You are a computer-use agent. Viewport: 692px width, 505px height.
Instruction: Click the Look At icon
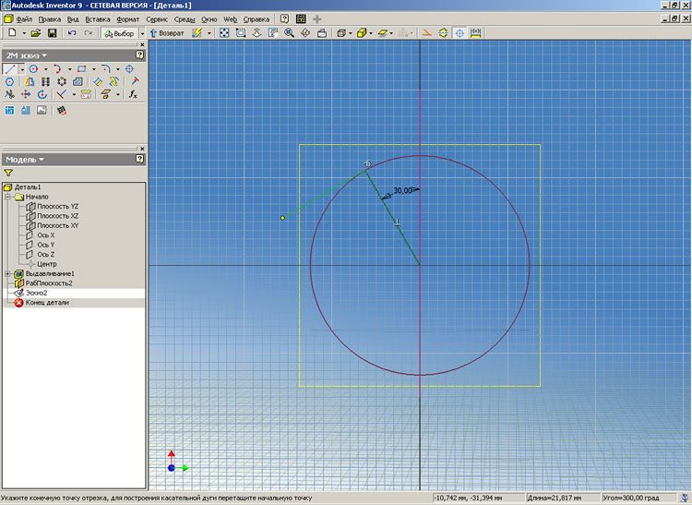(x=322, y=32)
